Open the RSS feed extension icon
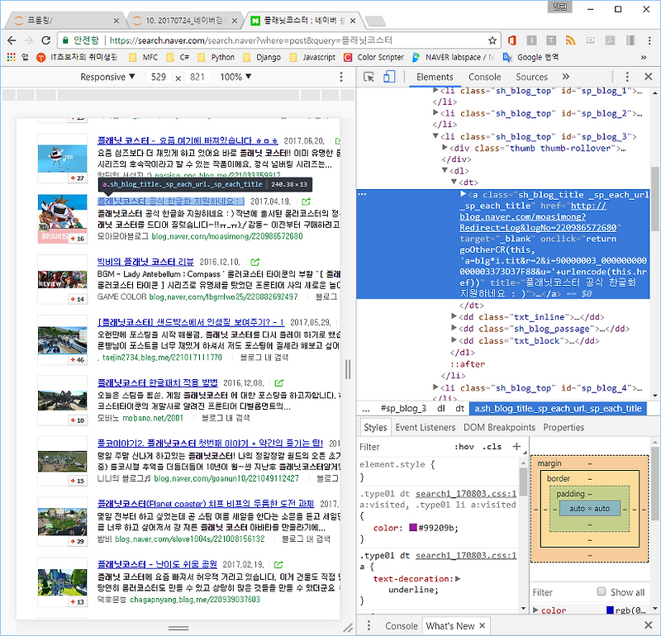The height and width of the screenshot is (636, 661). 570,40
